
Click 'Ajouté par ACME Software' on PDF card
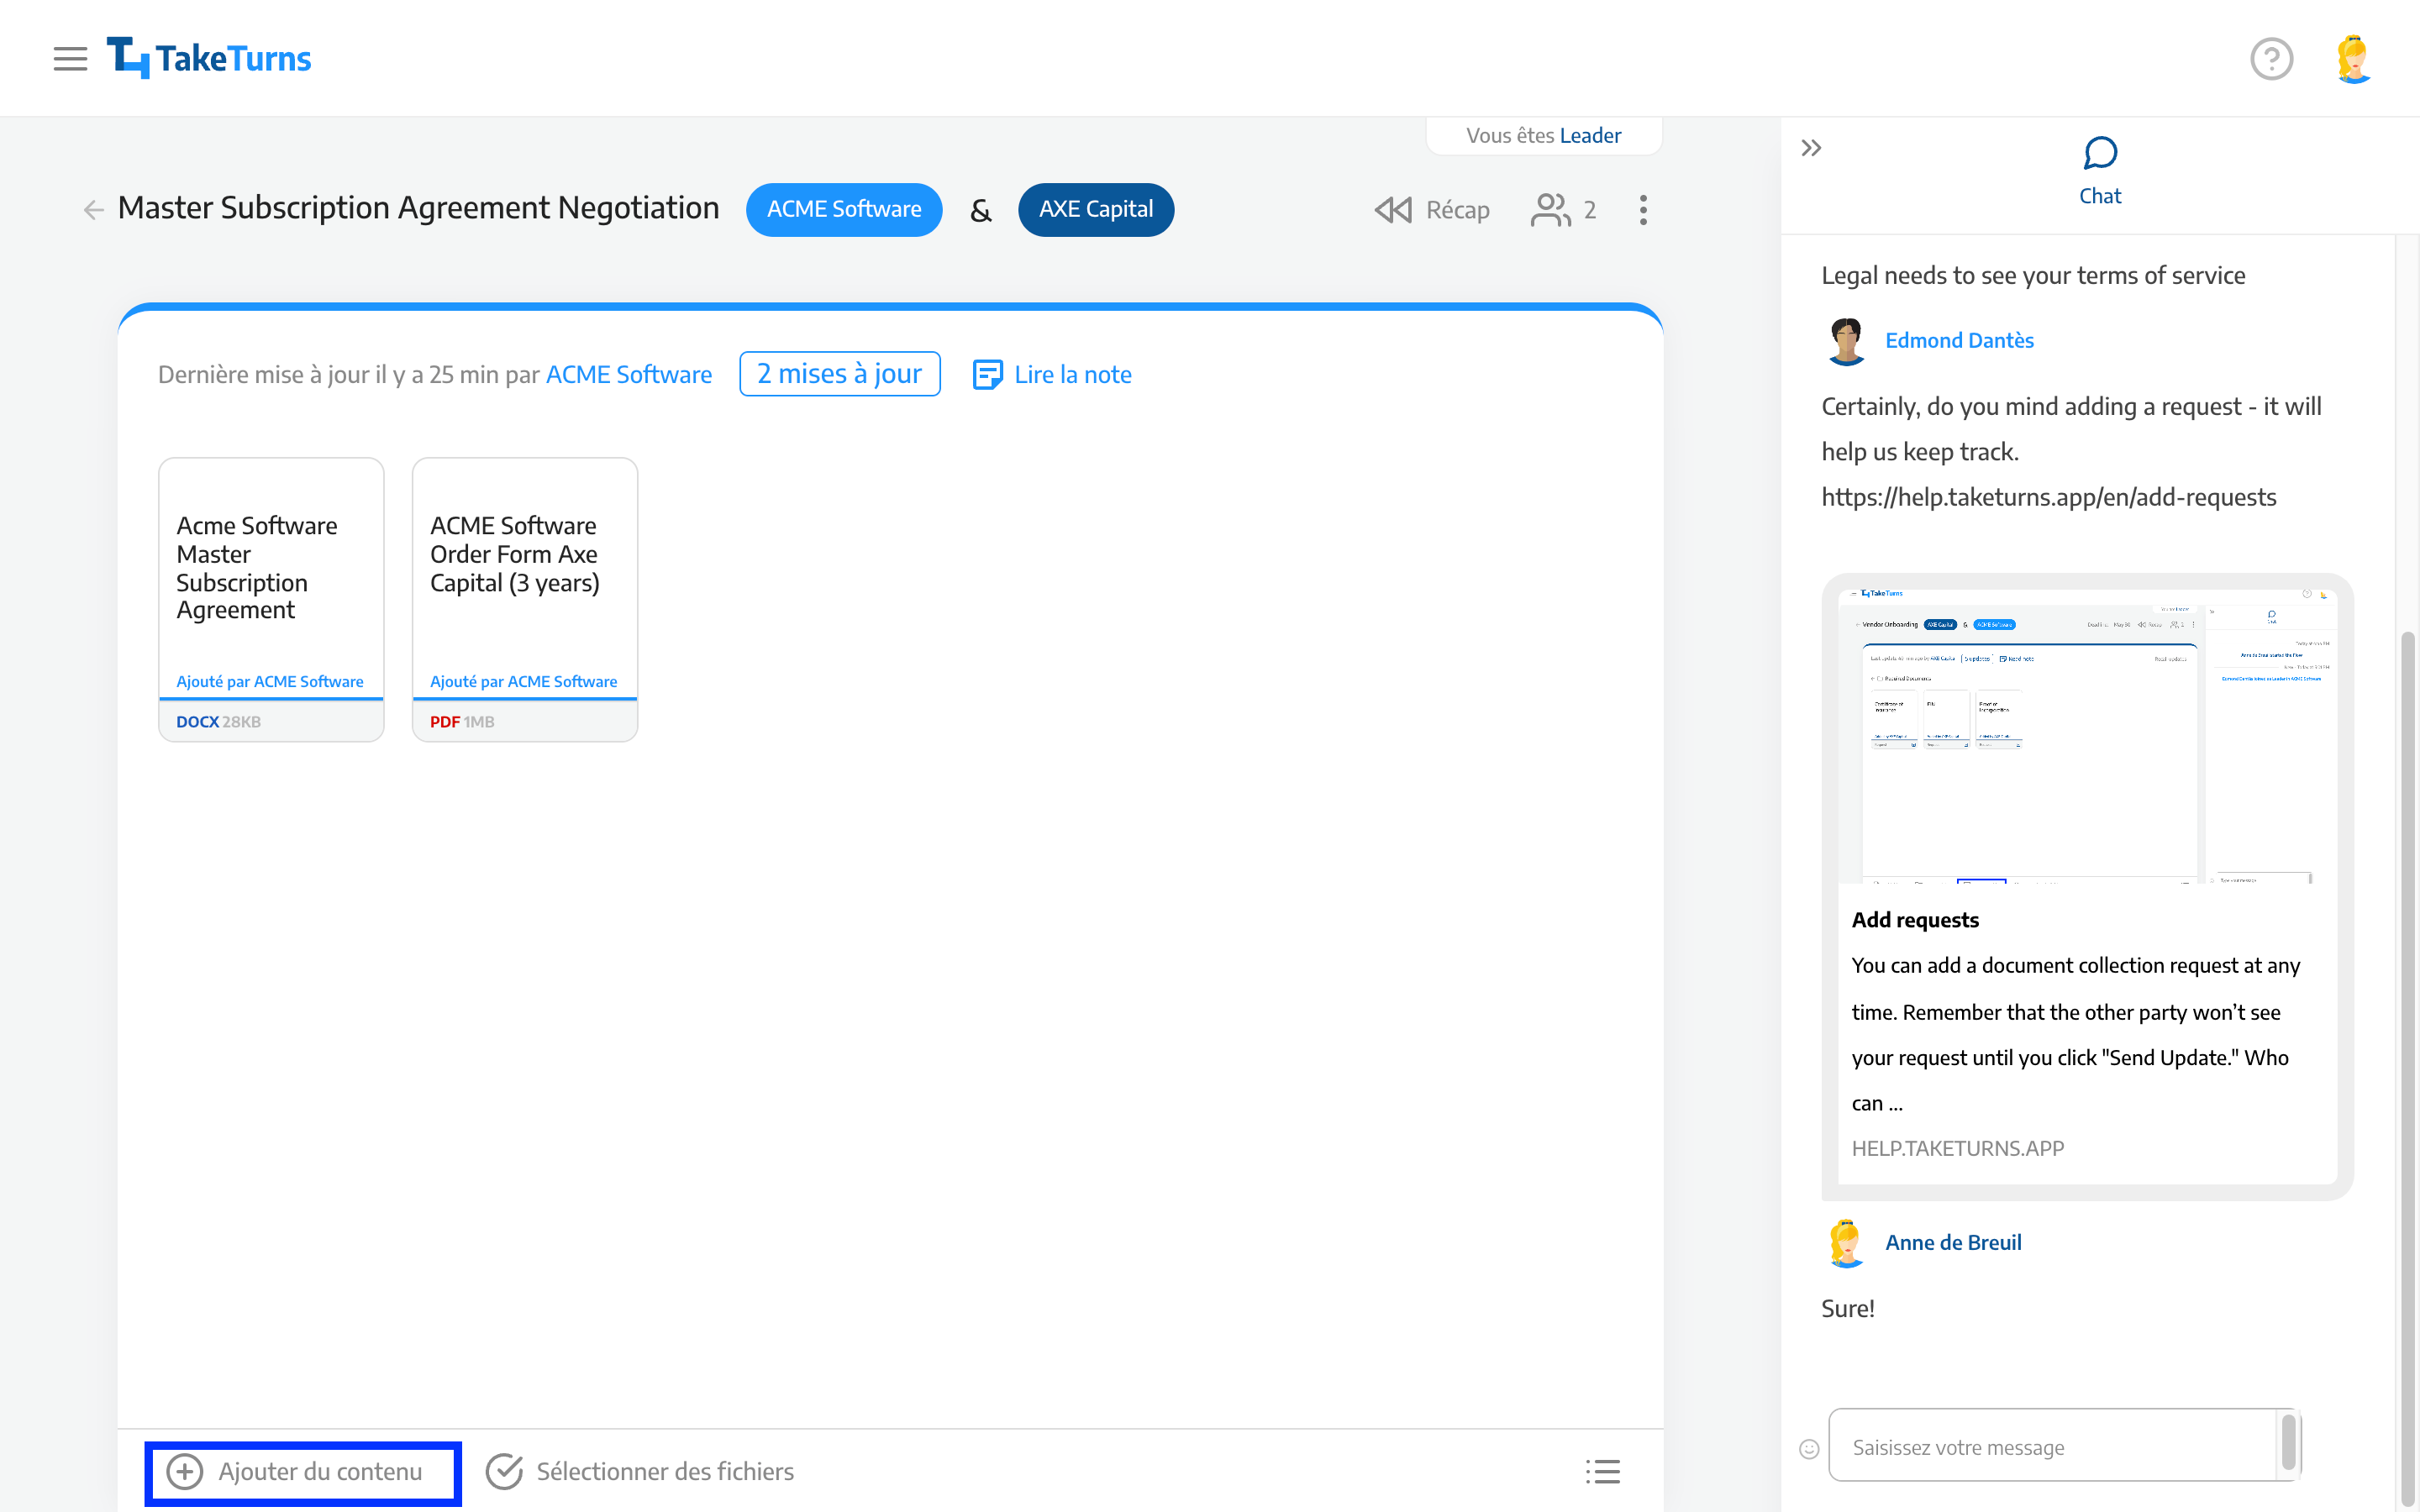[x=524, y=681]
